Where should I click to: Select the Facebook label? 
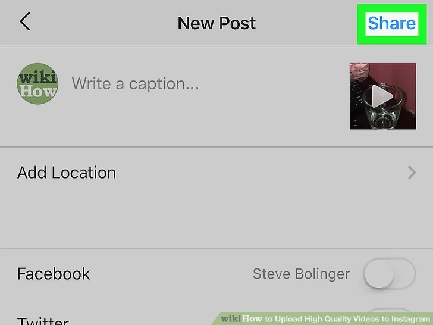tap(54, 274)
